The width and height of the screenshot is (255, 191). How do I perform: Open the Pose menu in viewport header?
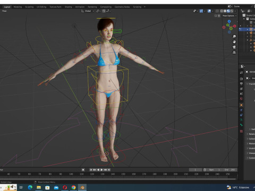click(x=4, y=11)
